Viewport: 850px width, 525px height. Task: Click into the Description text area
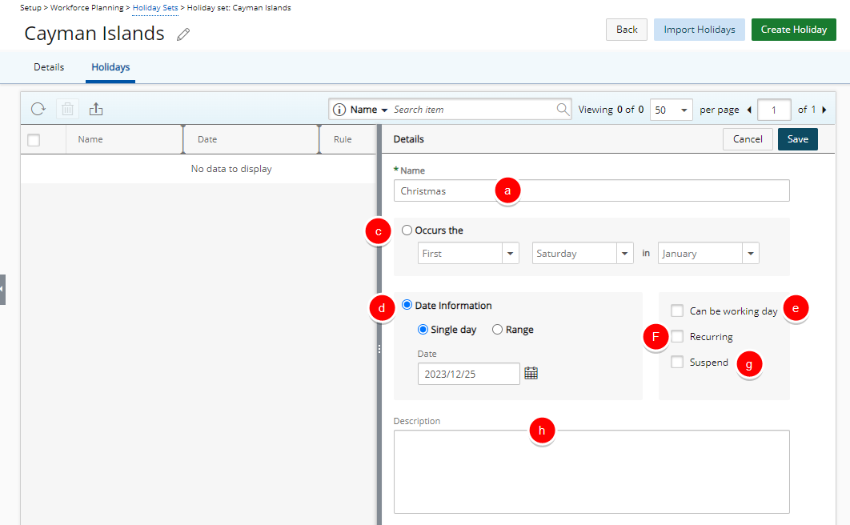tap(591, 471)
